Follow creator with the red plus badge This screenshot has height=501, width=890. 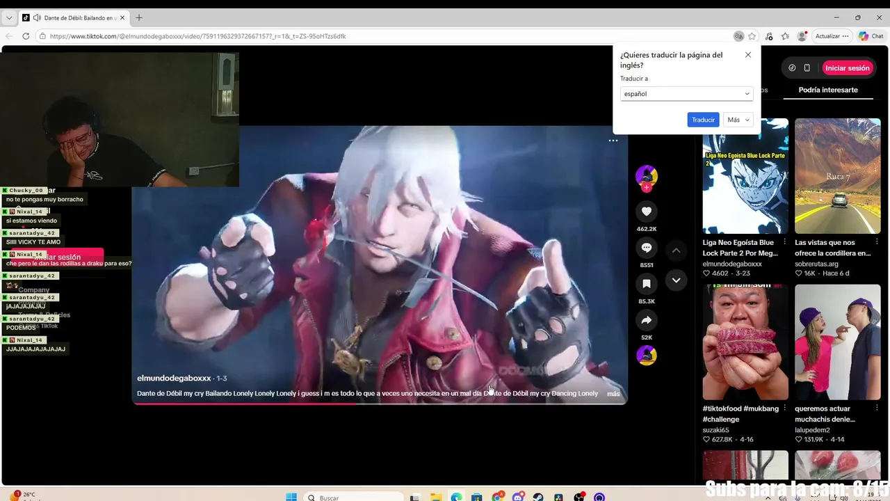click(x=647, y=187)
